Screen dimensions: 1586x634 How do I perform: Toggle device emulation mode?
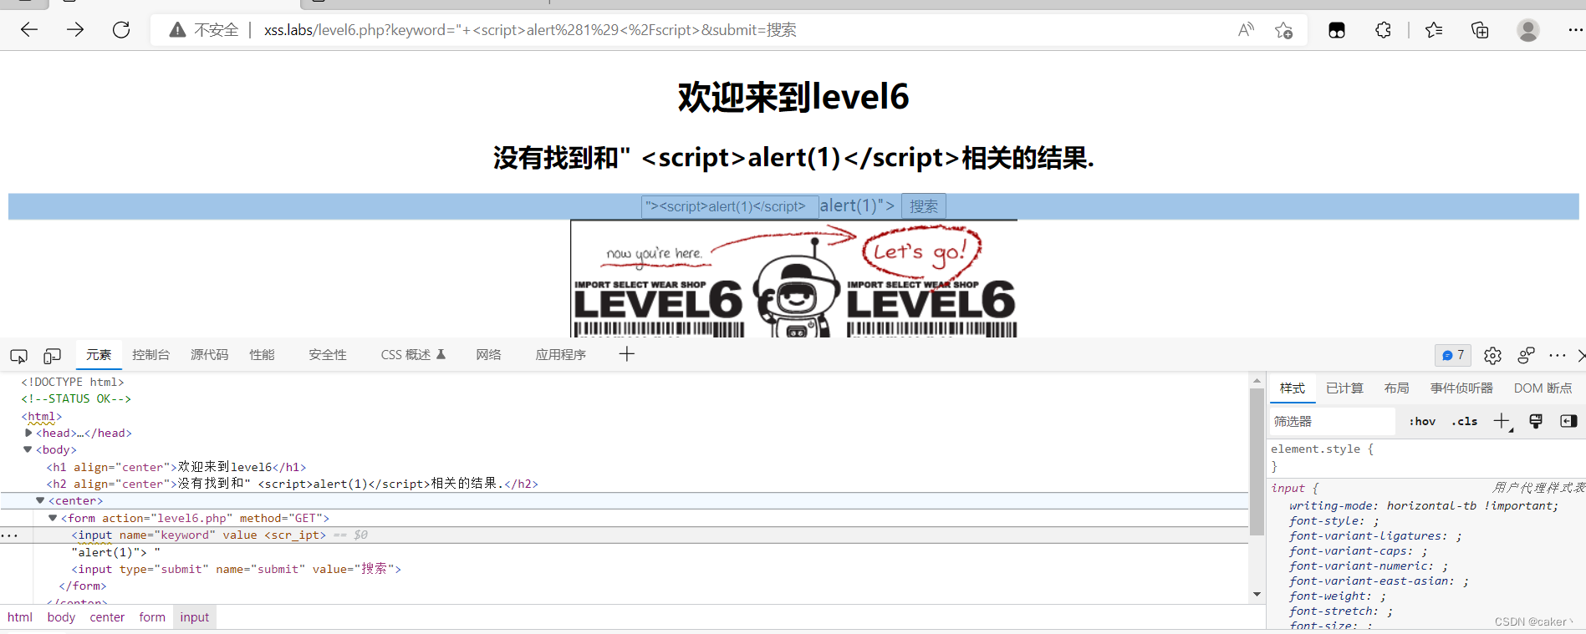[x=52, y=356]
